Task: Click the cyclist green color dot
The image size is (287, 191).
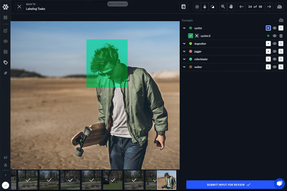Action: tap(190, 28)
